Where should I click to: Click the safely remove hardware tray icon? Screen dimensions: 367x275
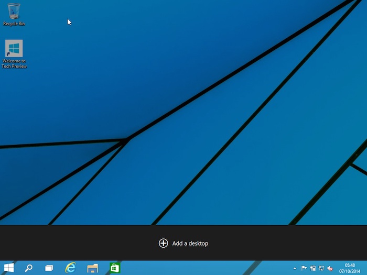(312, 268)
